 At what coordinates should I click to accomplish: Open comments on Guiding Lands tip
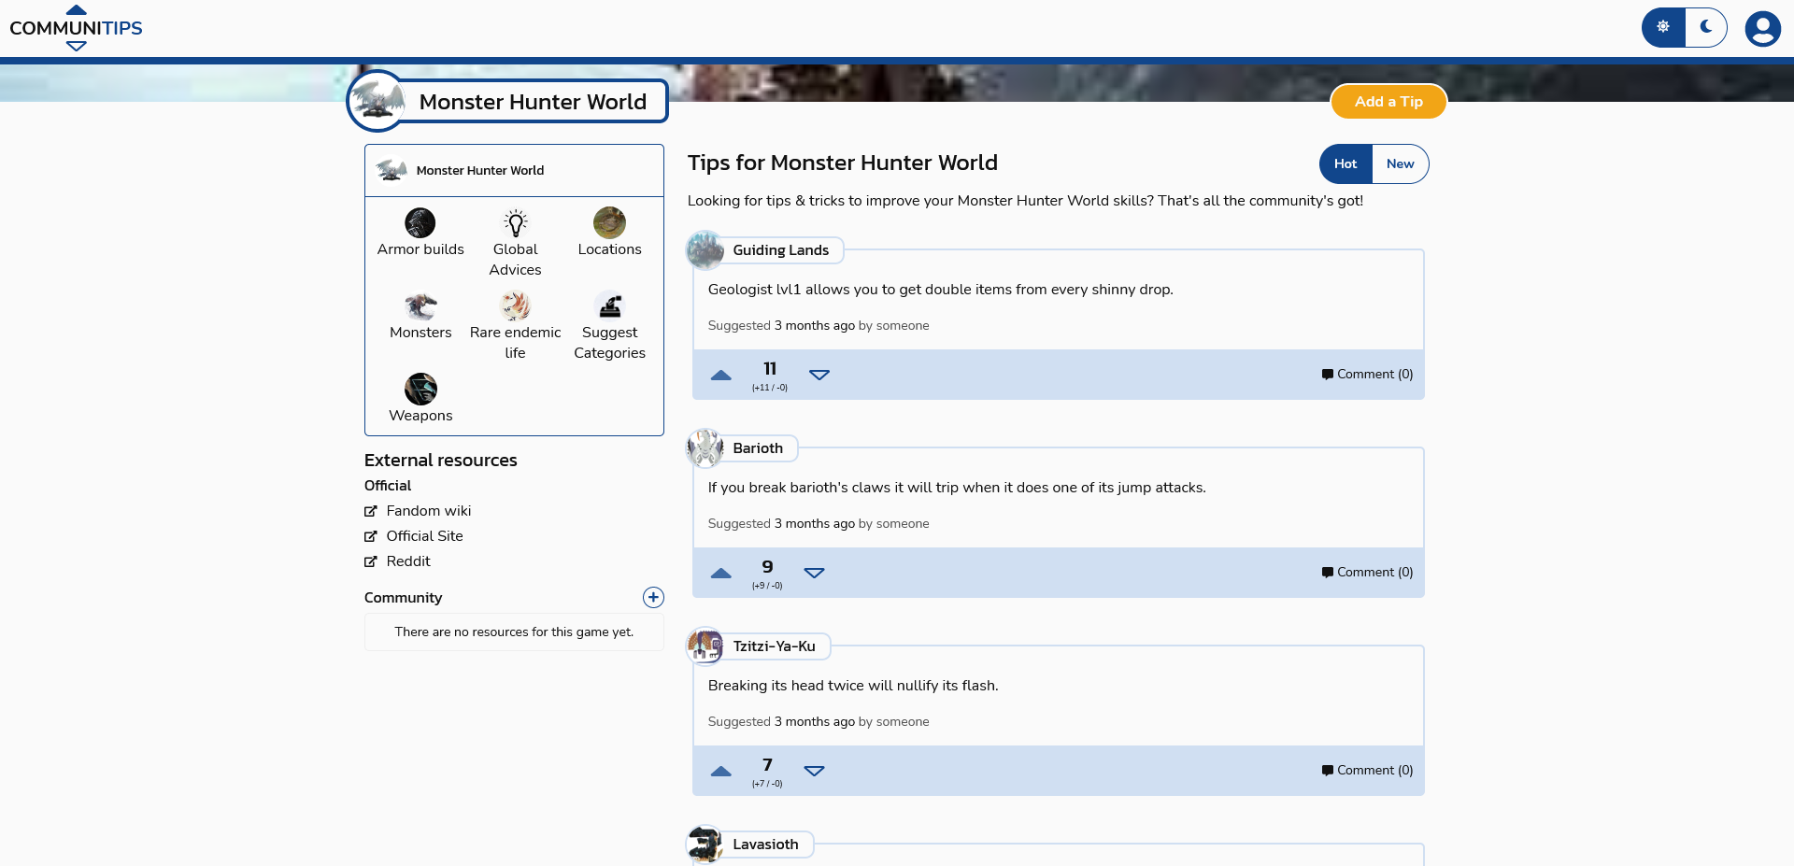(x=1367, y=374)
